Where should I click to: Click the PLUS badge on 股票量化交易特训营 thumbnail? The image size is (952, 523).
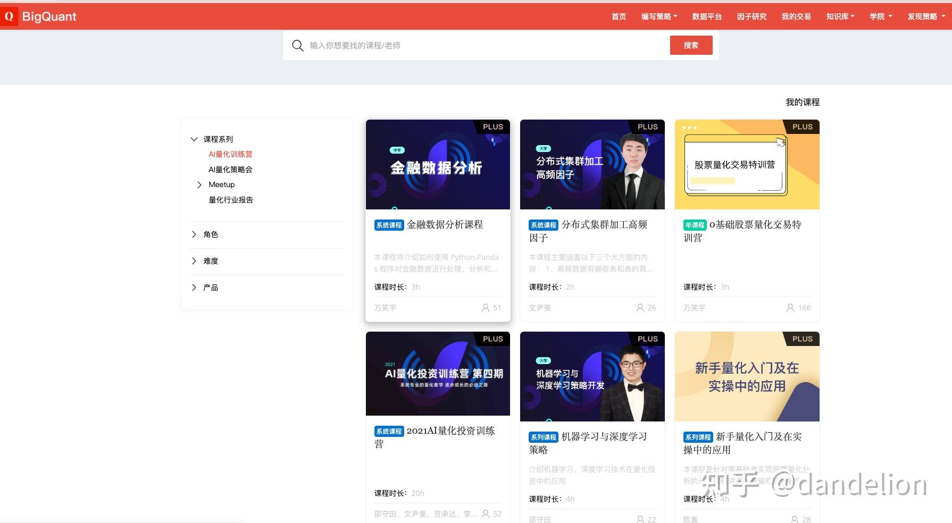point(802,127)
